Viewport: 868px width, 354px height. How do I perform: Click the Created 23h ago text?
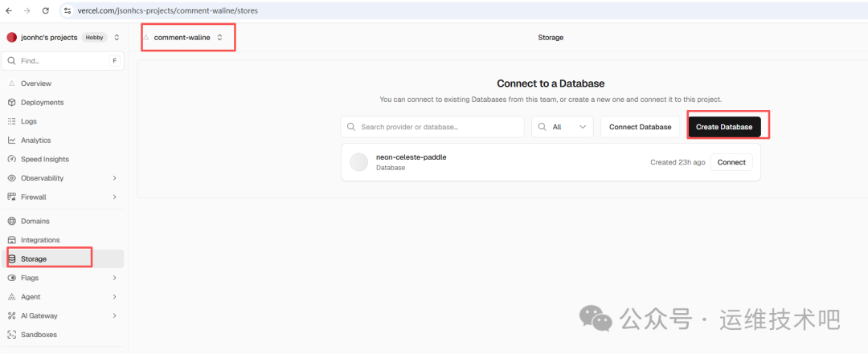tap(678, 163)
